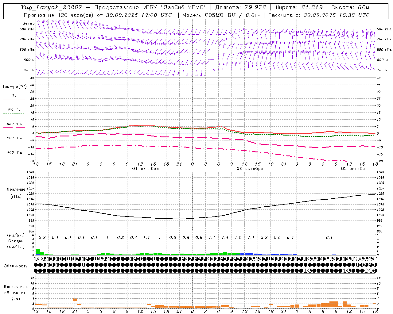Viewport: 393px width, 314px height.
Task: Click the Облачность cloud cover label
Action: pyautogui.click(x=16, y=266)
